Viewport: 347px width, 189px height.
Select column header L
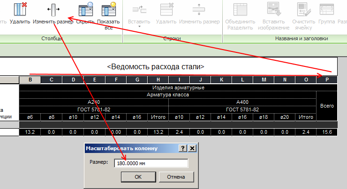click(242, 80)
